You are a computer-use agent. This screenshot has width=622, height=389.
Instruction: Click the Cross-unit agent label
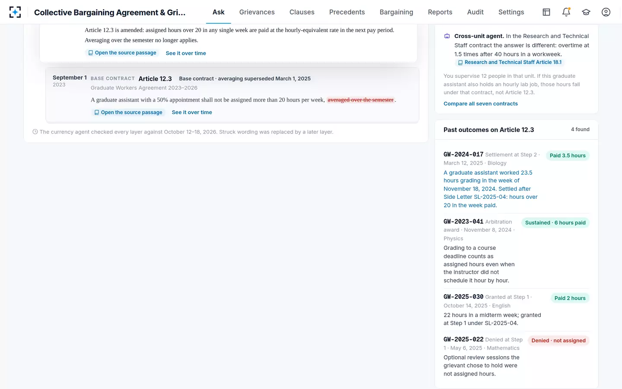pyautogui.click(x=479, y=36)
